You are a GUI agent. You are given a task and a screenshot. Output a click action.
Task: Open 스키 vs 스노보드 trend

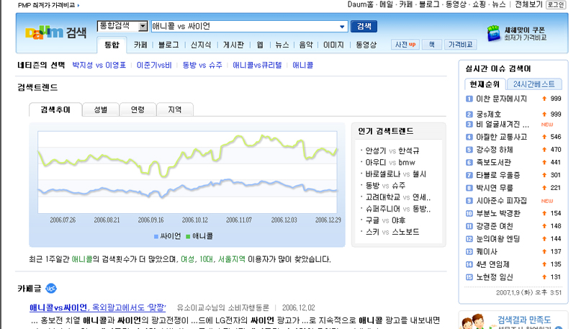tap(392, 232)
